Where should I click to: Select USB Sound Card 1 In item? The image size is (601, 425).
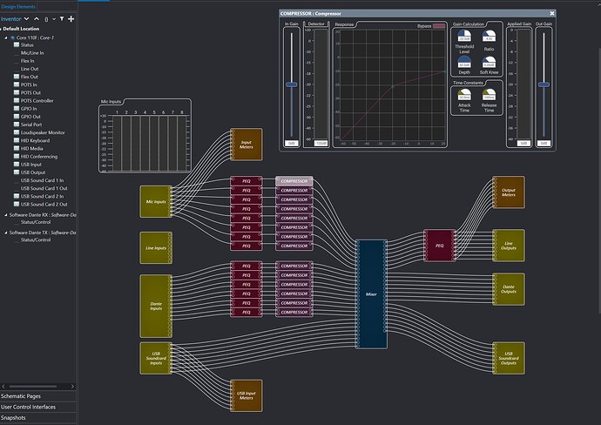[42, 180]
